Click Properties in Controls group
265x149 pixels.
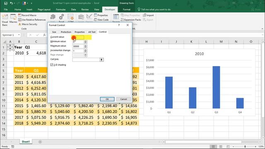(101, 15)
